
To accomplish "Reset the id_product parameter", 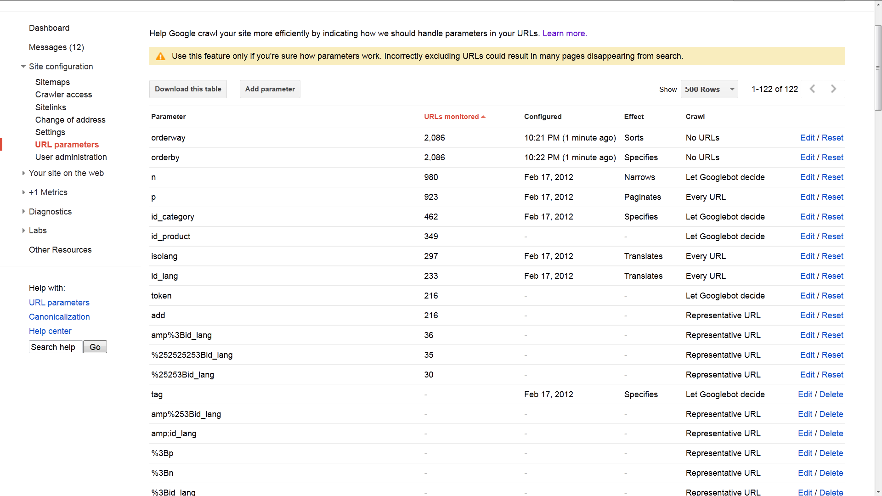I will click(x=832, y=237).
